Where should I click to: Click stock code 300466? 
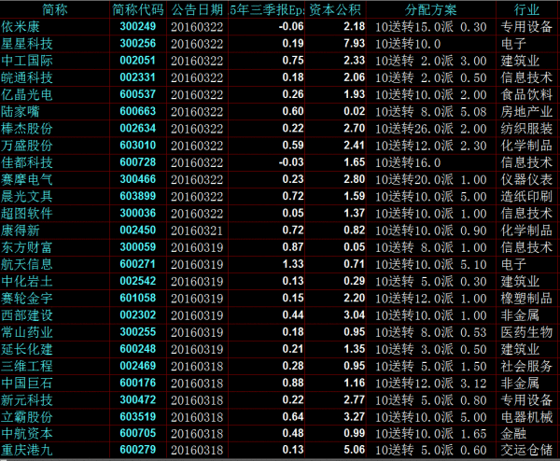(x=138, y=179)
